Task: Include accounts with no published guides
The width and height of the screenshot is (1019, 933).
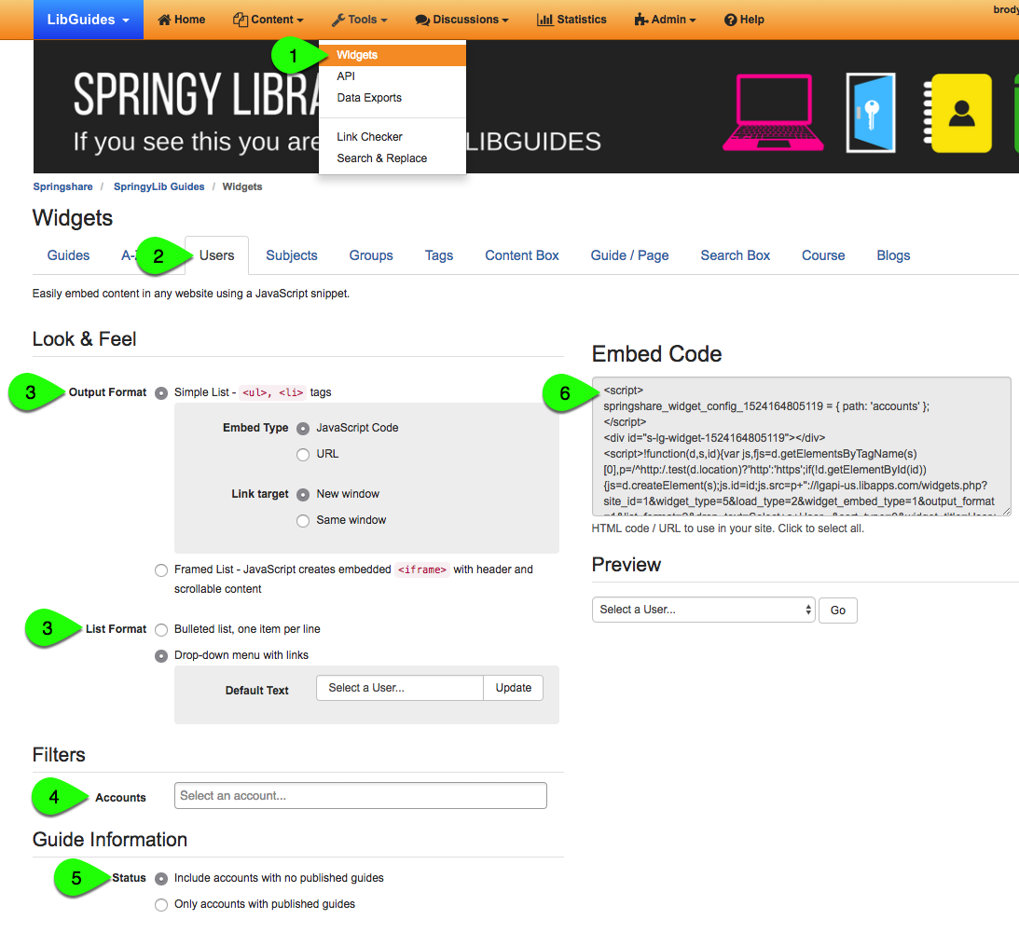Action: point(161,879)
